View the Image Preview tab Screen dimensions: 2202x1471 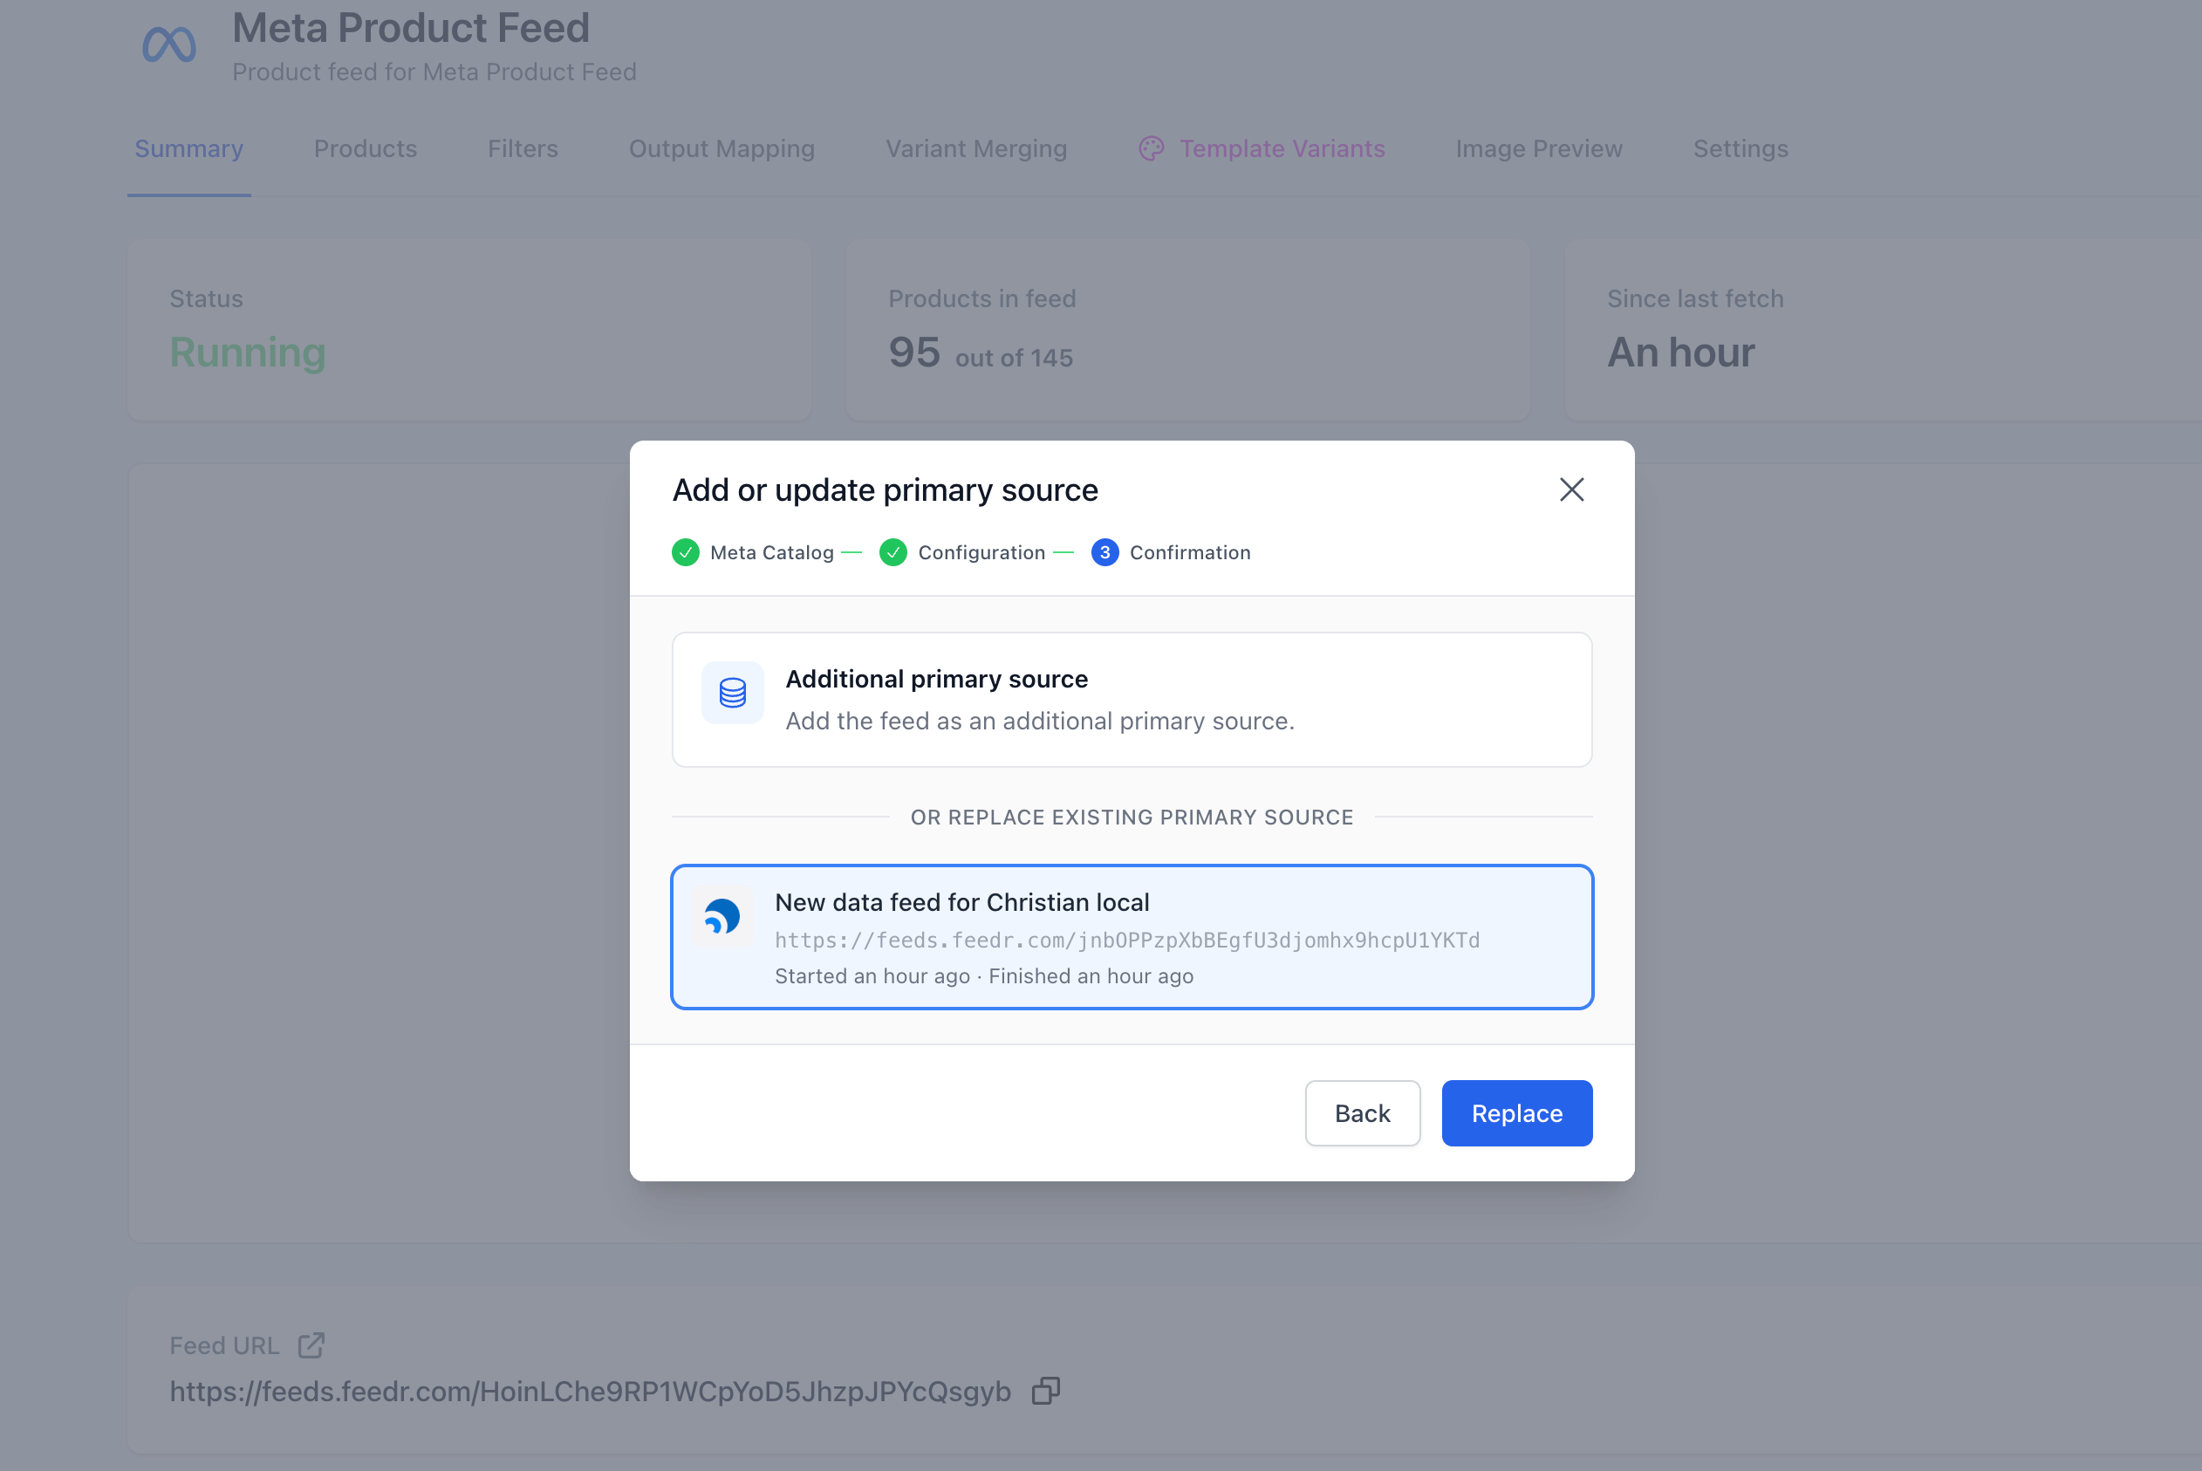1539,148
